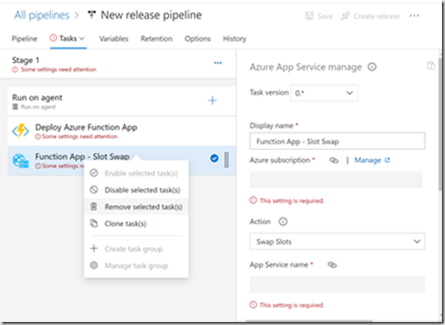Click the Function App Slot Swap task icon
Screen dimensions: 445x325
click(x=20, y=161)
